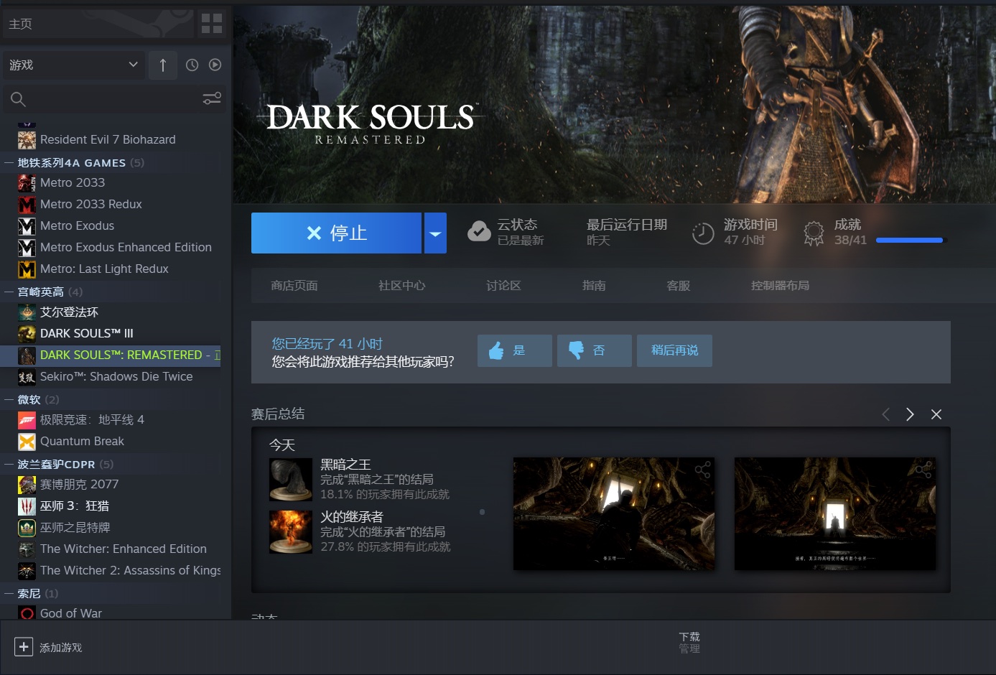Open the 指南 tab
This screenshot has width=996, height=675.
point(594,286)
